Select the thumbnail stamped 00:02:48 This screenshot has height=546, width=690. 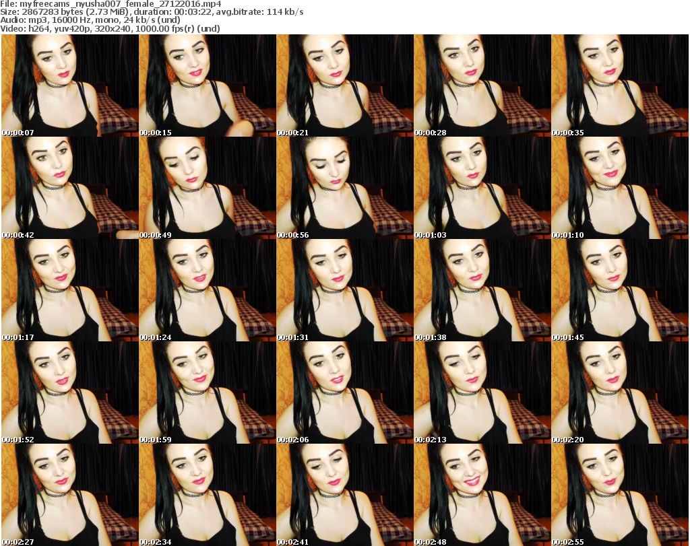(x=482, y=495)
